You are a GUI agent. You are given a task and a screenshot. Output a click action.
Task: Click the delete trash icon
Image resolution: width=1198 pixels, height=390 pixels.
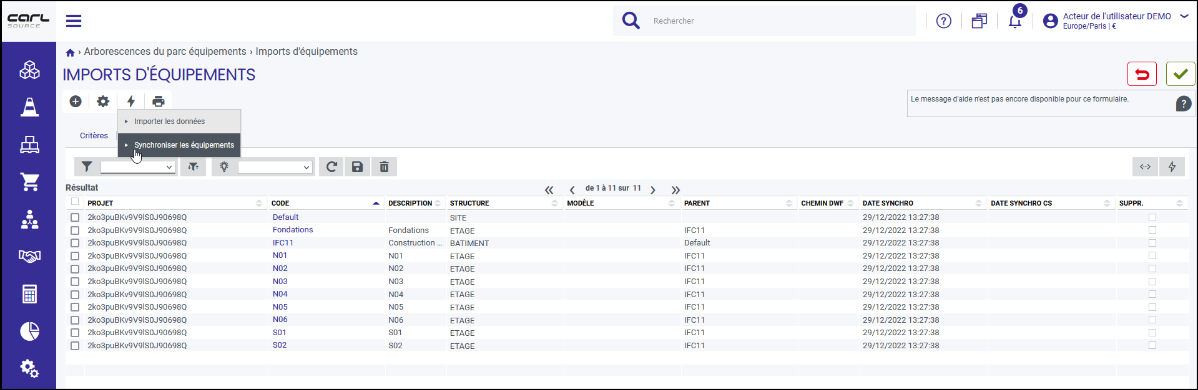coord(385,167)
